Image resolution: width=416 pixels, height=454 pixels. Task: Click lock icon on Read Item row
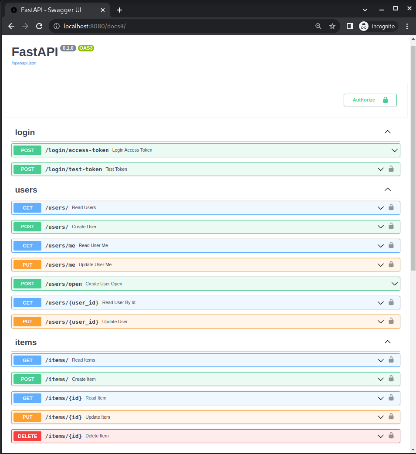coord(391,398)
